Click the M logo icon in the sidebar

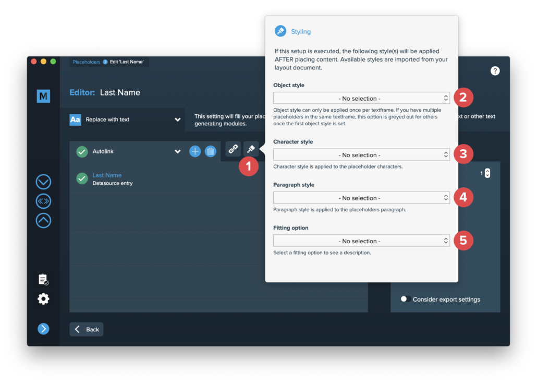(43, 96)
